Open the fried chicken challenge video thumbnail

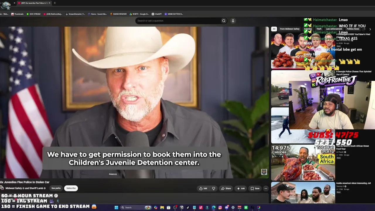point(303,51)
